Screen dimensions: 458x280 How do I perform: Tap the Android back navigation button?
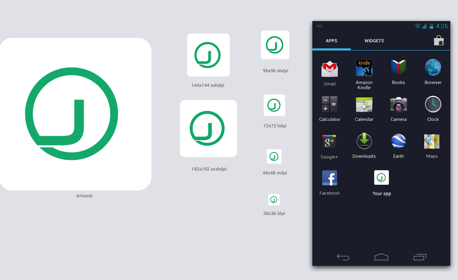(x=343, y=257)
